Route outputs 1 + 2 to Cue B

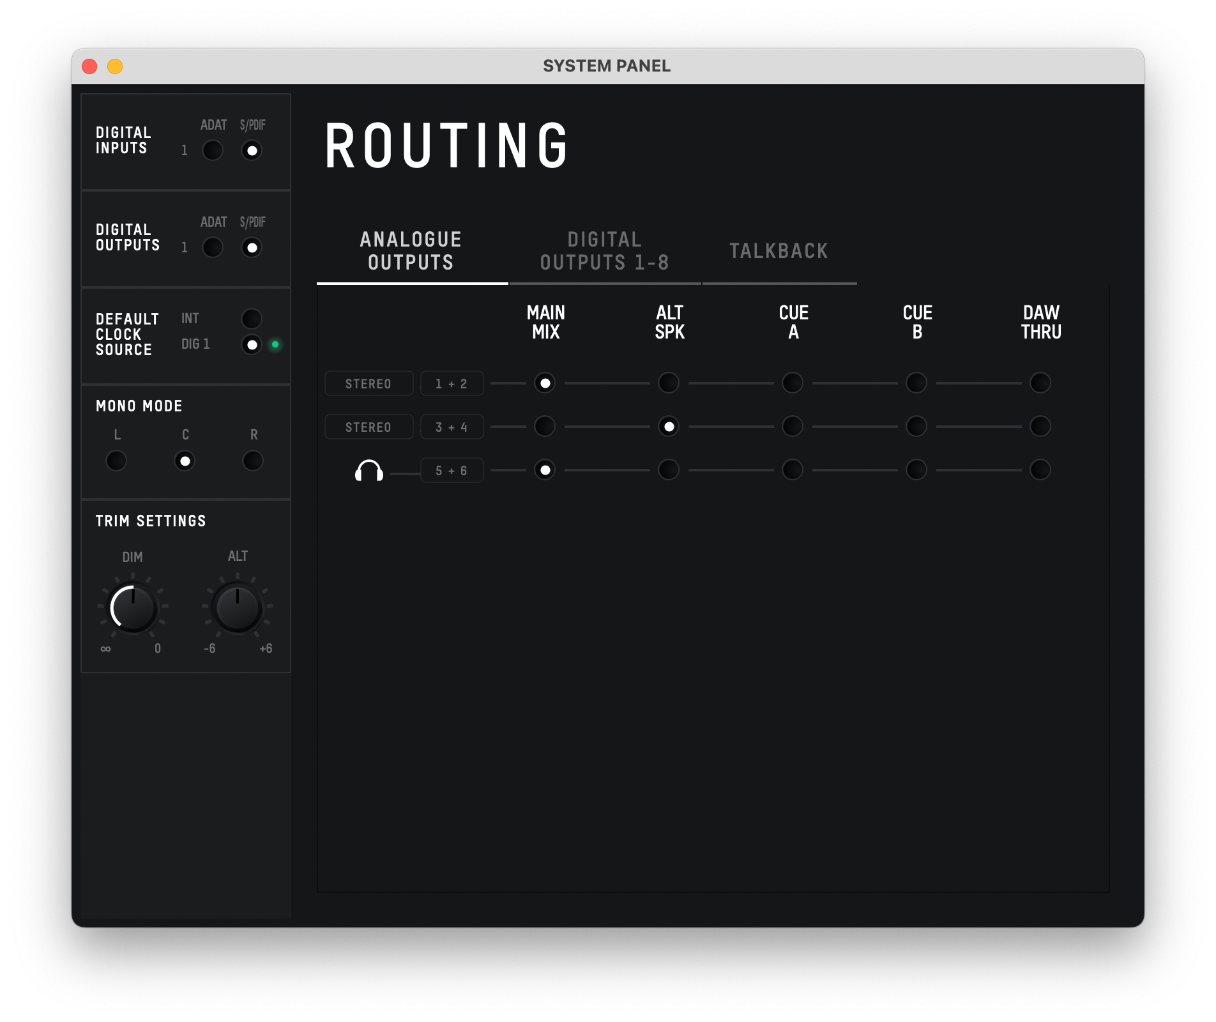pyautogui.click(x=916, y=383)
